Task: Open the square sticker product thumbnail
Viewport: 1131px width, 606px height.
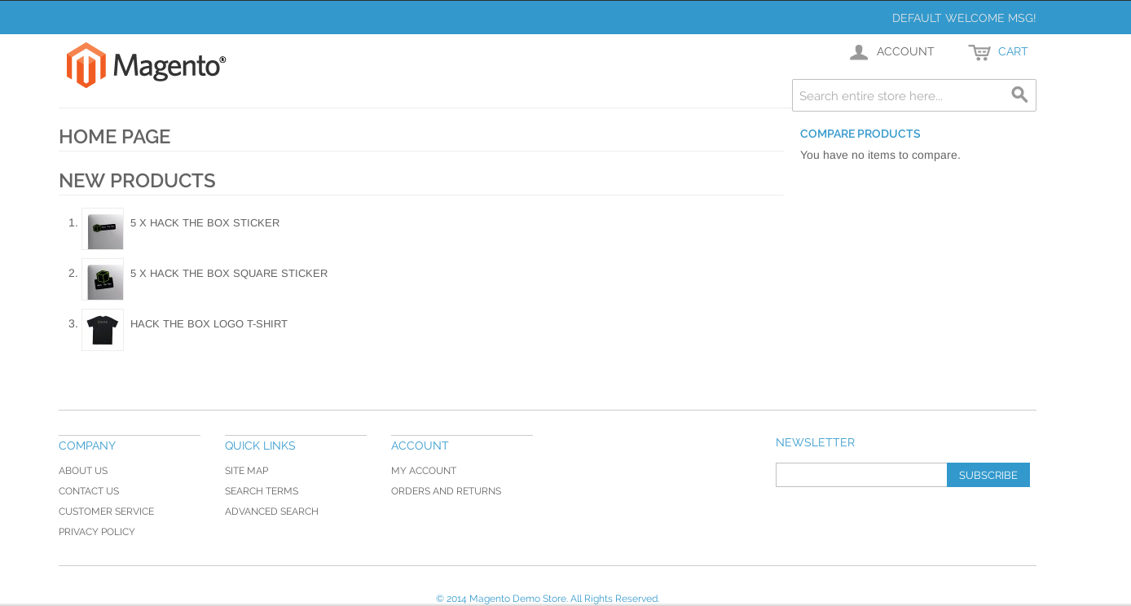Action: 103,279
